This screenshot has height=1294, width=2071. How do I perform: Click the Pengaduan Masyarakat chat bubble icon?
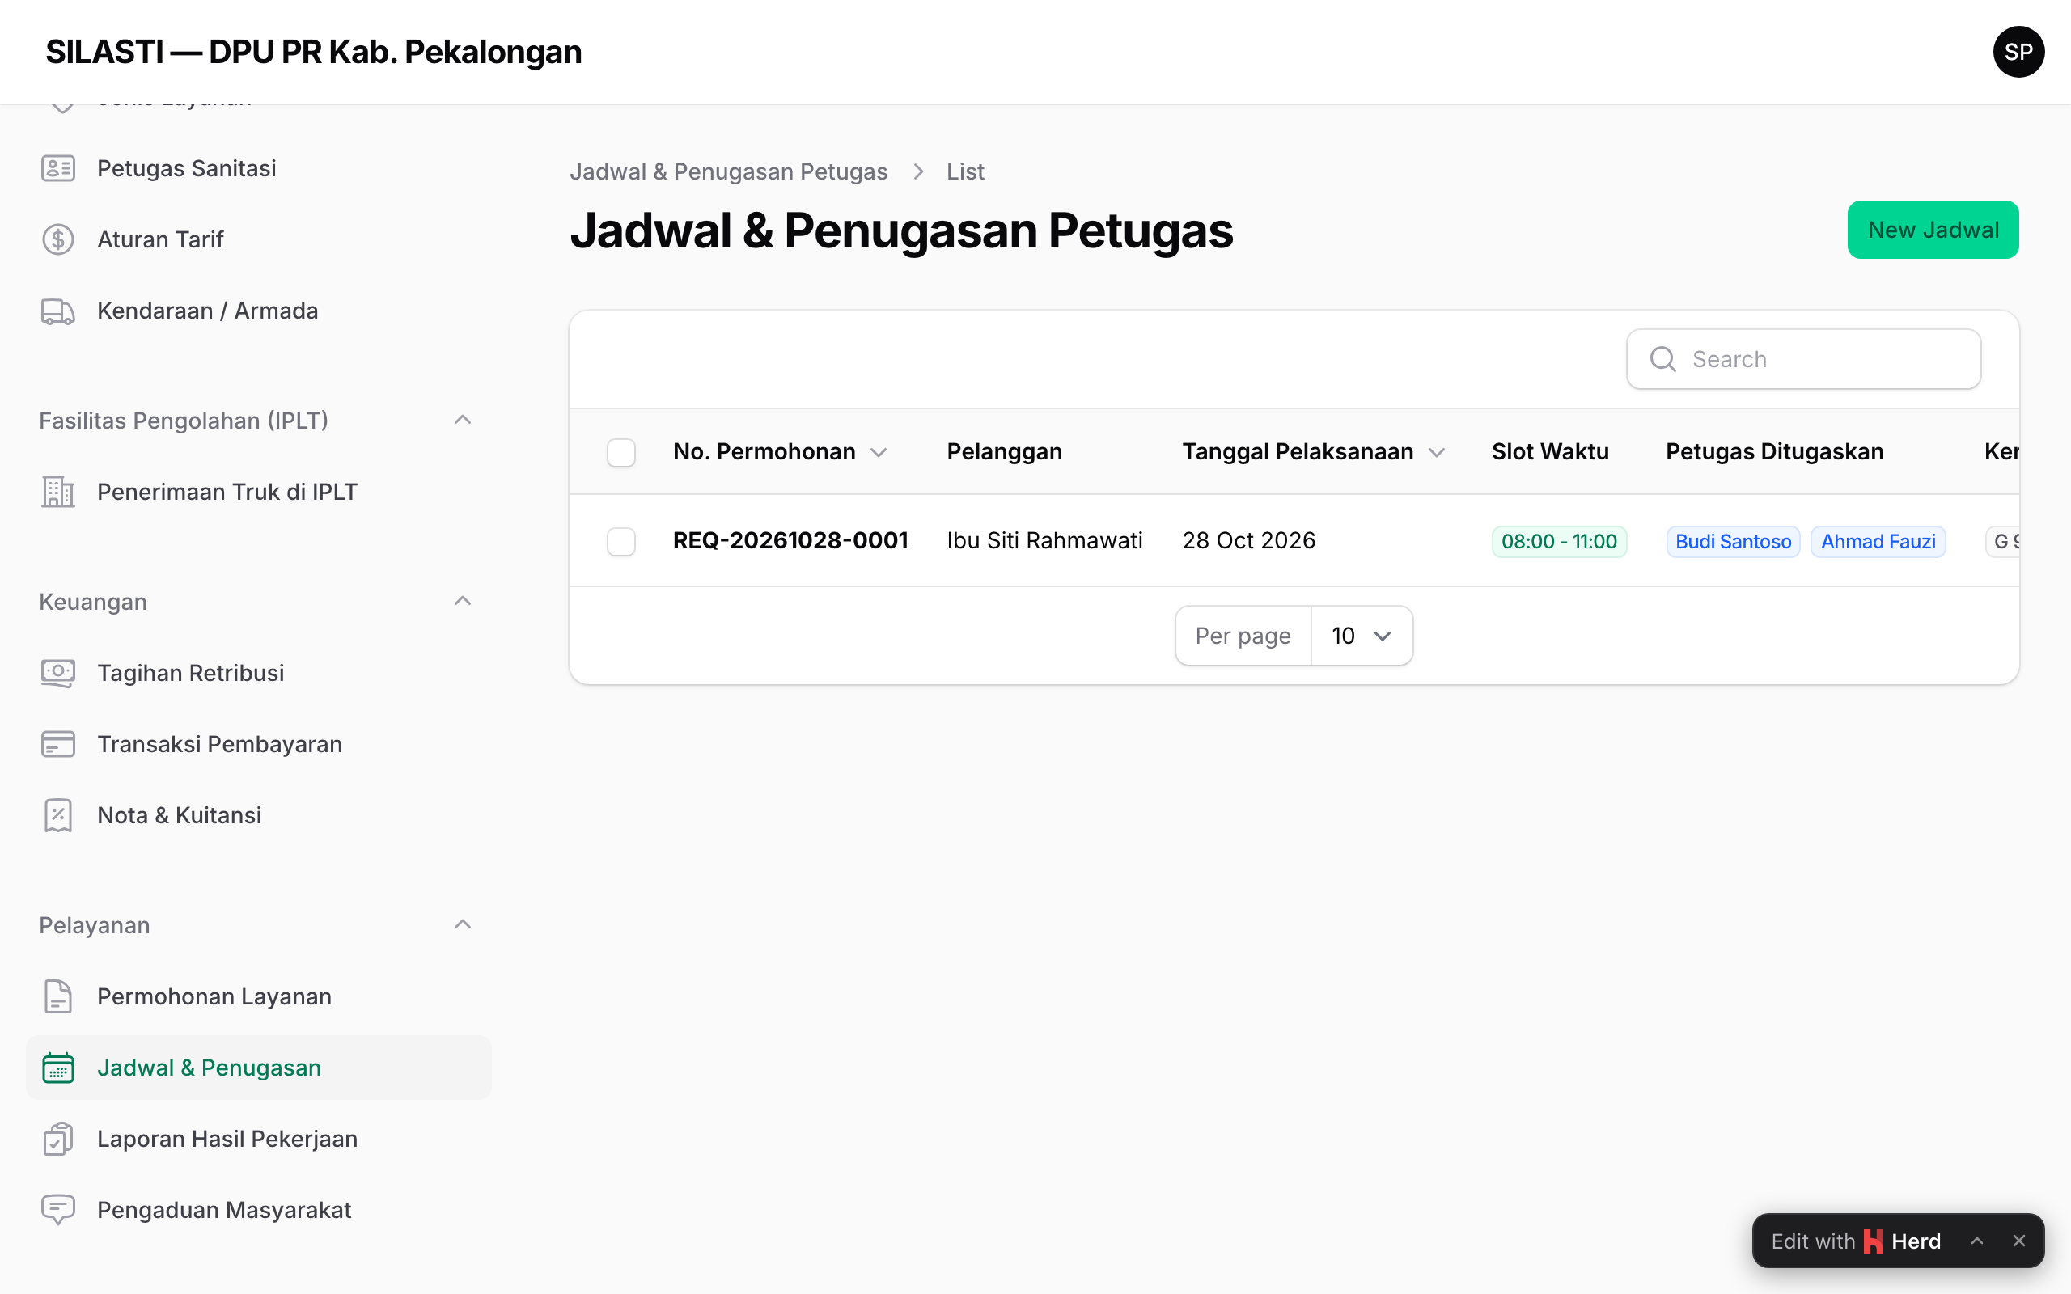58,1210
